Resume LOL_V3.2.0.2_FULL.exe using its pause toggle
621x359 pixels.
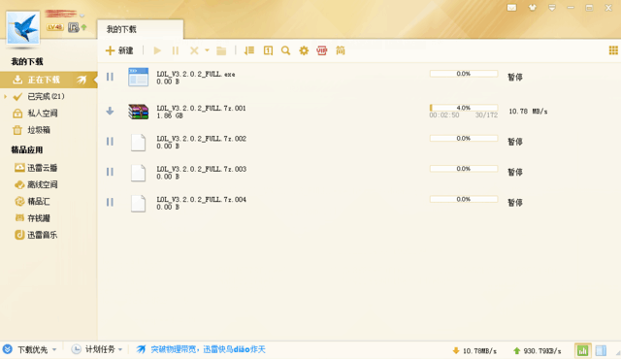pyautogui.click(x=110, y=77)
